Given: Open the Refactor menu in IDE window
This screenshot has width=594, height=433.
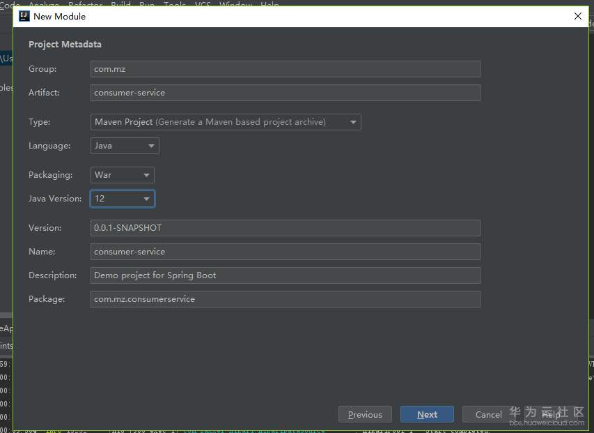Looking at the screenshot, I should tap(85, 3).
